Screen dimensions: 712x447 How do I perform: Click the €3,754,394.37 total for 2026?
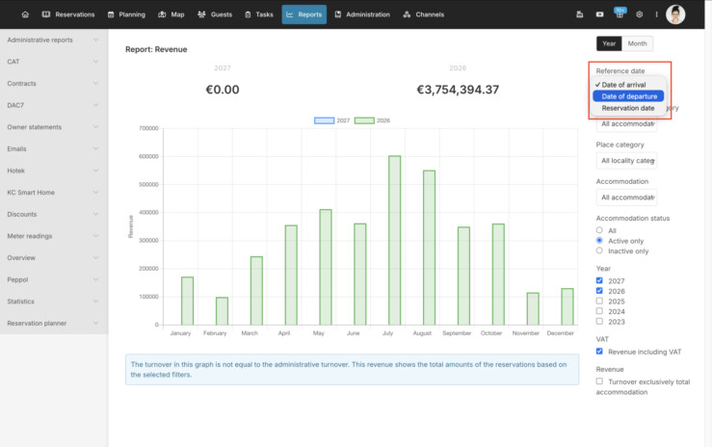(x=458, y=90)
